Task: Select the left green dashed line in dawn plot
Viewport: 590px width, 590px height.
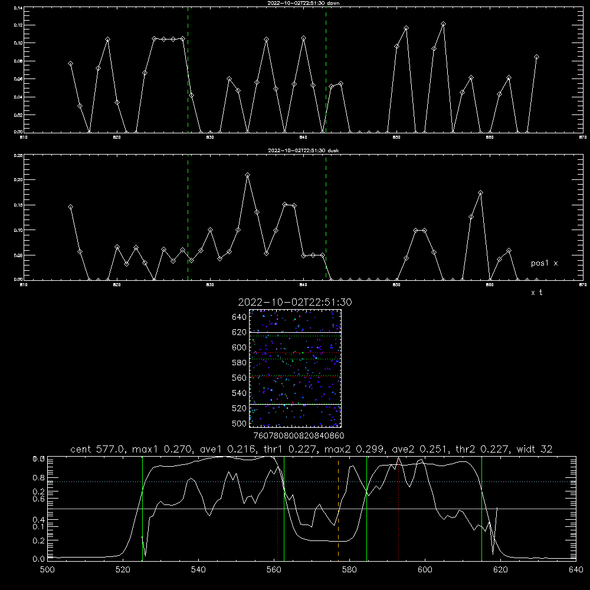Action: tap(188, 71)
